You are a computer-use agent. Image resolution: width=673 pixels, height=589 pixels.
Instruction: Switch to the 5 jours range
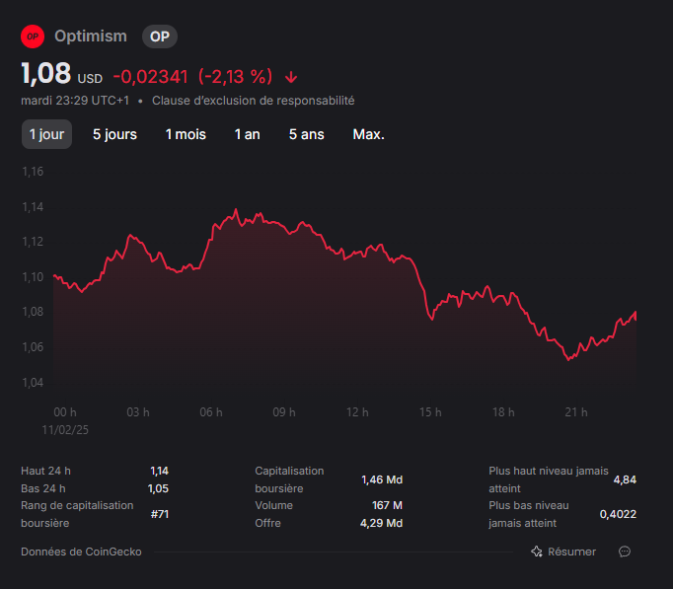(x=115, y=134)
